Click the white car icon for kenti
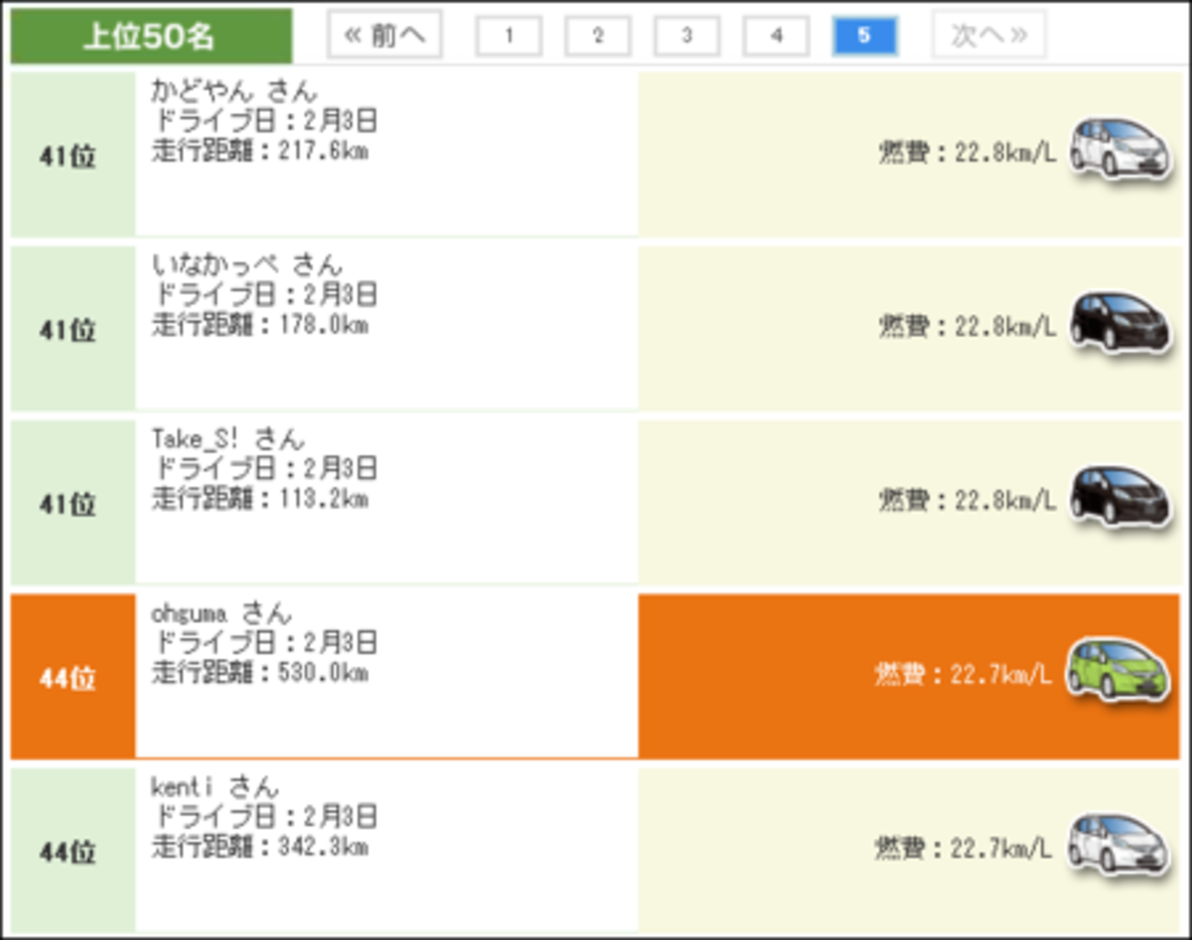This screenshot has height=940, width=1192. pos(1118,846)
